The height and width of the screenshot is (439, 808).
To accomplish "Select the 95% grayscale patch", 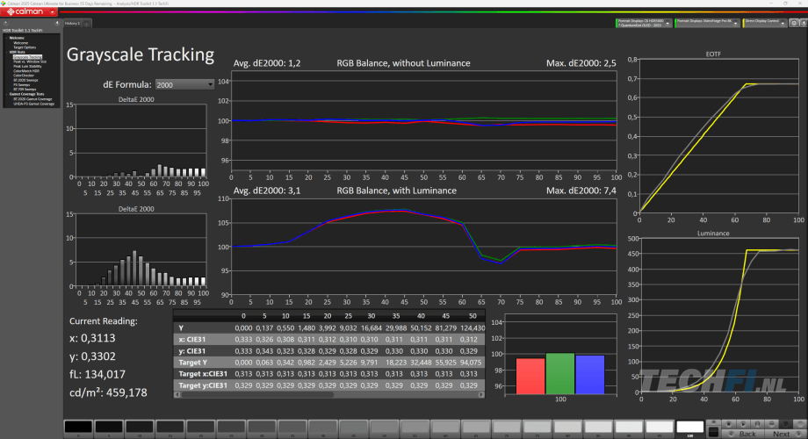I will (x=660, y=427).
